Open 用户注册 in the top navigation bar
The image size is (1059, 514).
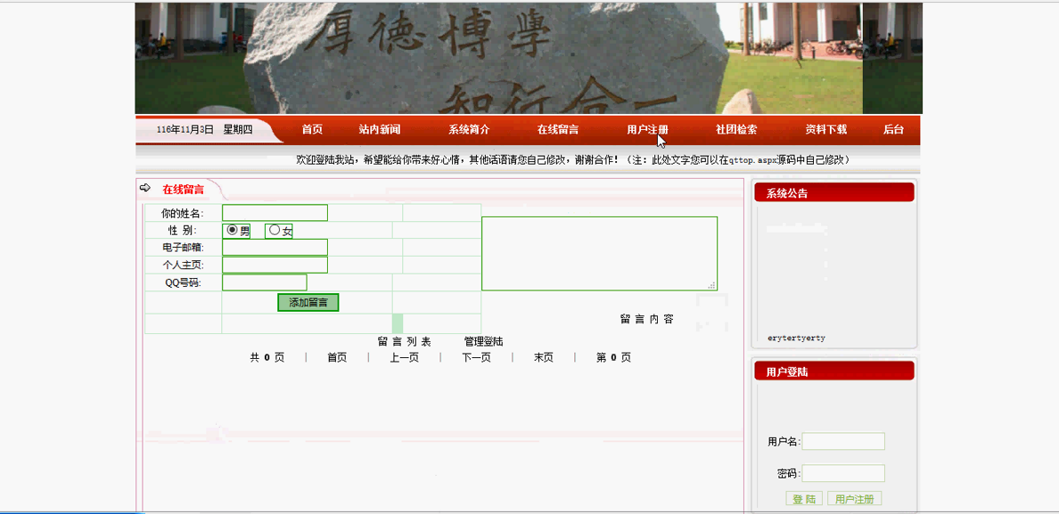[647, 129]
